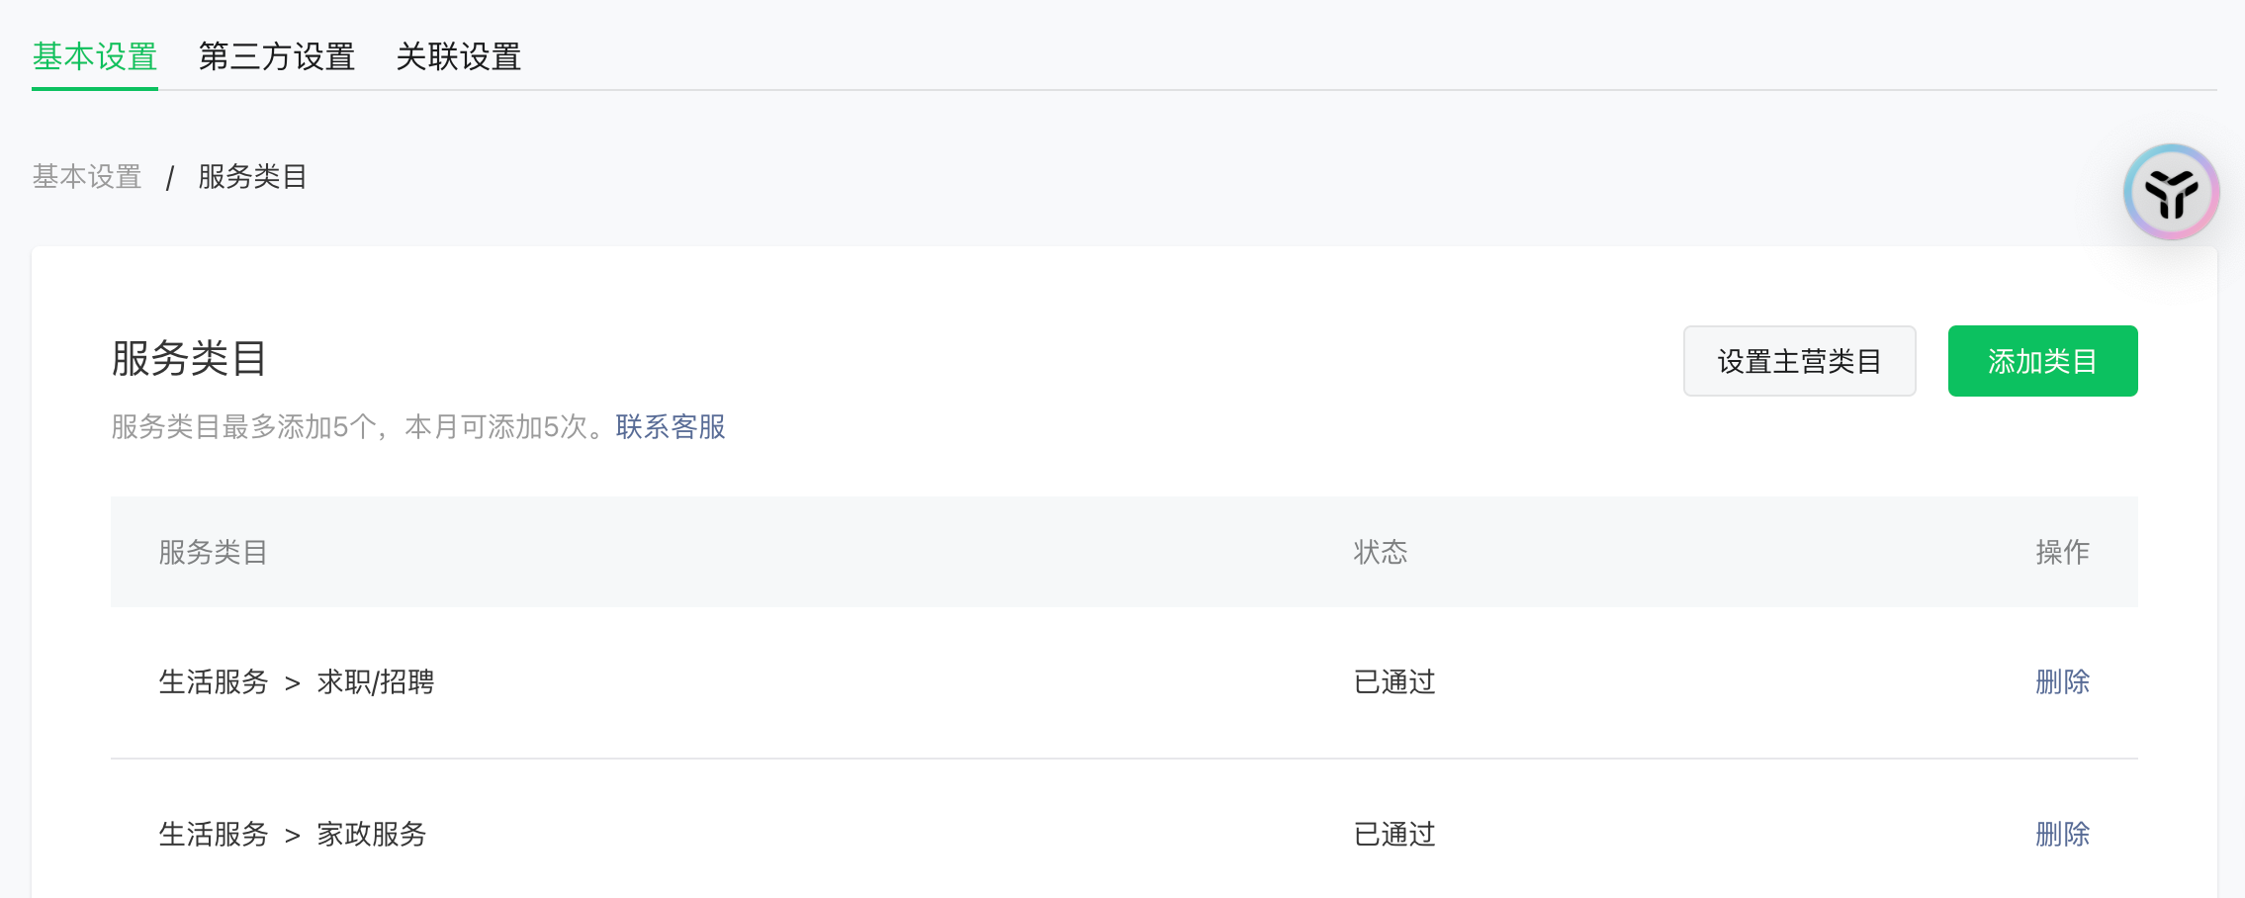
Task: Switch to the 第三方设置 tab
Action: tap(277, 57)
